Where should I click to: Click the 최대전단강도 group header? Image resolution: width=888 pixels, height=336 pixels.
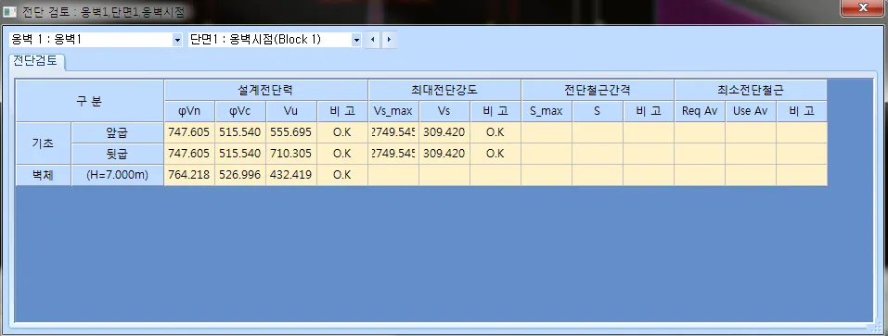tap(444, 90)
